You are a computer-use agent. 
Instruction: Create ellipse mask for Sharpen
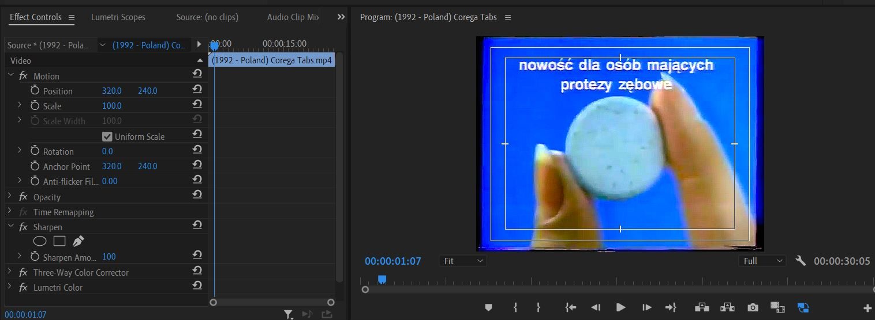coord(40,241)
